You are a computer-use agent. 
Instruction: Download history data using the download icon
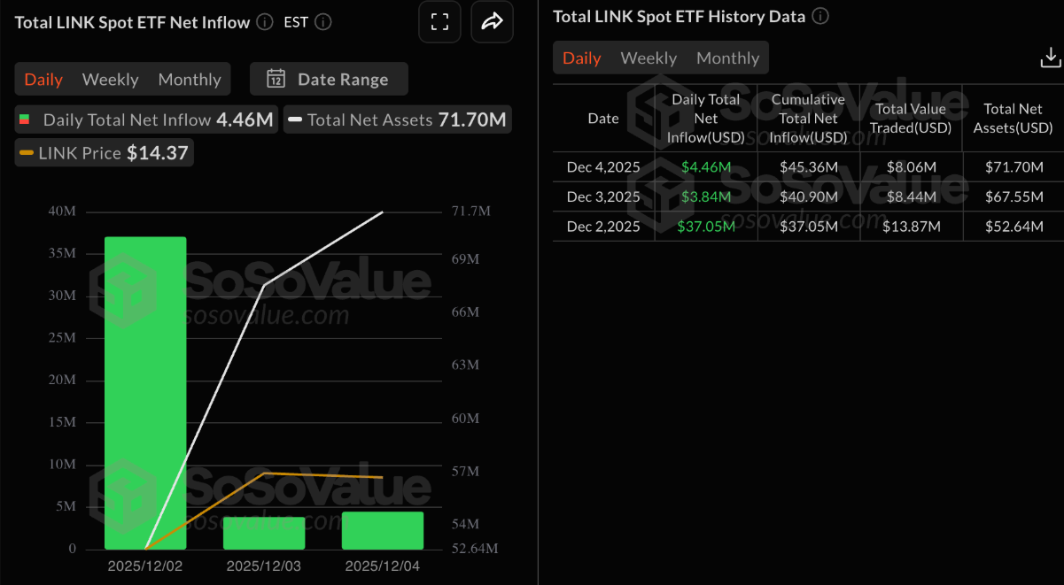pos(1050,58)
